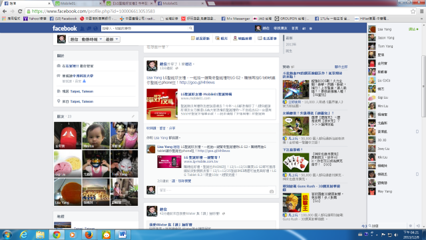Open the bookmarks apps grid shortcut
Viewport: 426px width, 240px height.
click(11, 19)
